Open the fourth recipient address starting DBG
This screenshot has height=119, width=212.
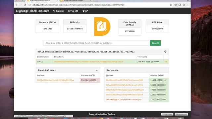(x=125, y=95)
